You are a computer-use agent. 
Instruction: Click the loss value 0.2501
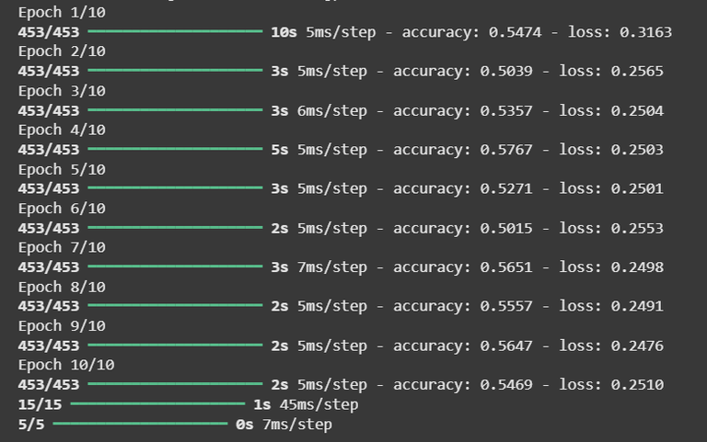pyautogui.click(x=637, y=189)
